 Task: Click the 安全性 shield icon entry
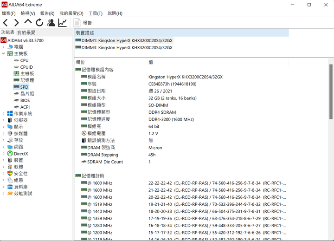coord(10,173)
